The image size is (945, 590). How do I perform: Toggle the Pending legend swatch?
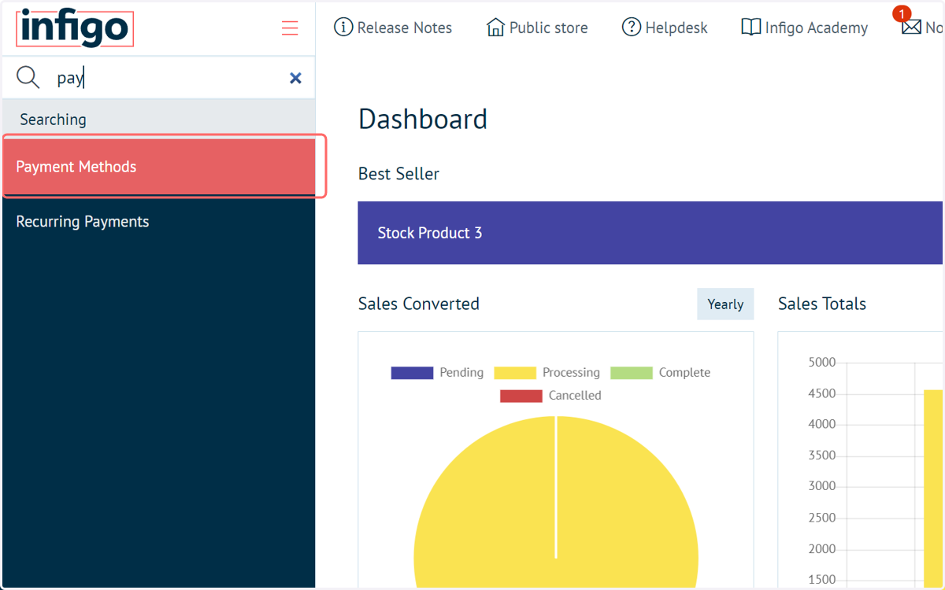click(412, 373)
